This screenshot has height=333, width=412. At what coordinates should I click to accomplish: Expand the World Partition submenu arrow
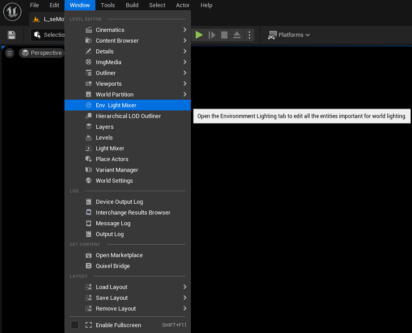[x=185, y=95]
